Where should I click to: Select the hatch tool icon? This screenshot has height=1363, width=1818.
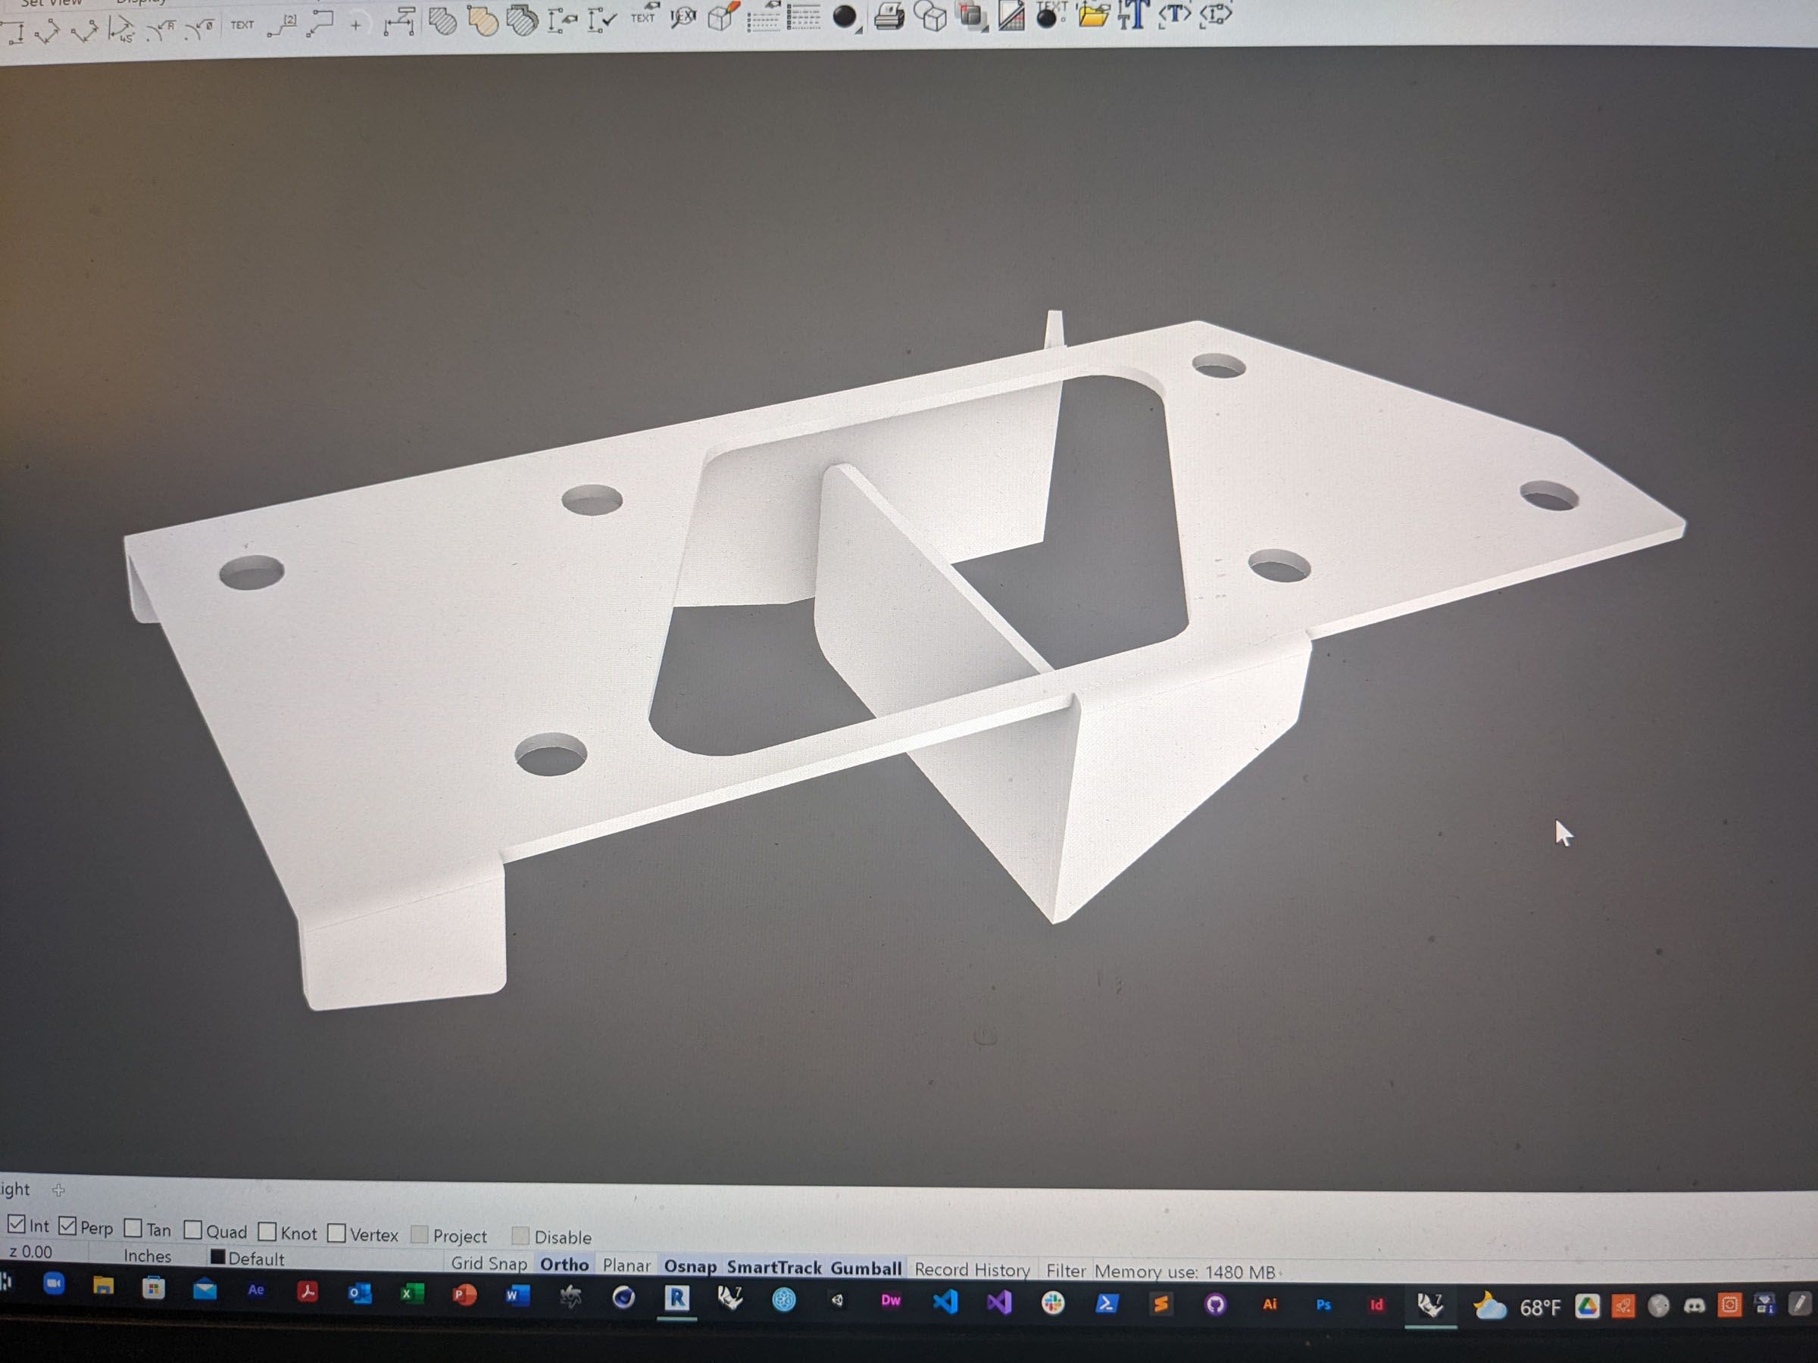coord(442,21)
